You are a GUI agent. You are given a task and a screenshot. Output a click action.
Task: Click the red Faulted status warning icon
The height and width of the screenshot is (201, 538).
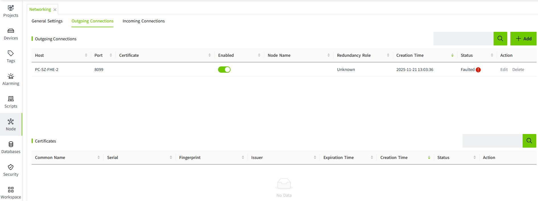click(478, 70)
